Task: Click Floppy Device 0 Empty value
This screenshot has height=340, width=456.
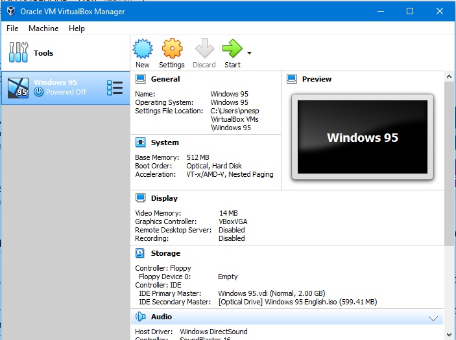Action: click(228, 277)
